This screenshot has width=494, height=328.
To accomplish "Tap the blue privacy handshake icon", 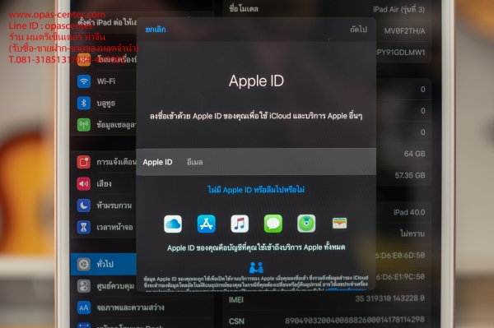I will click(256, 268).
